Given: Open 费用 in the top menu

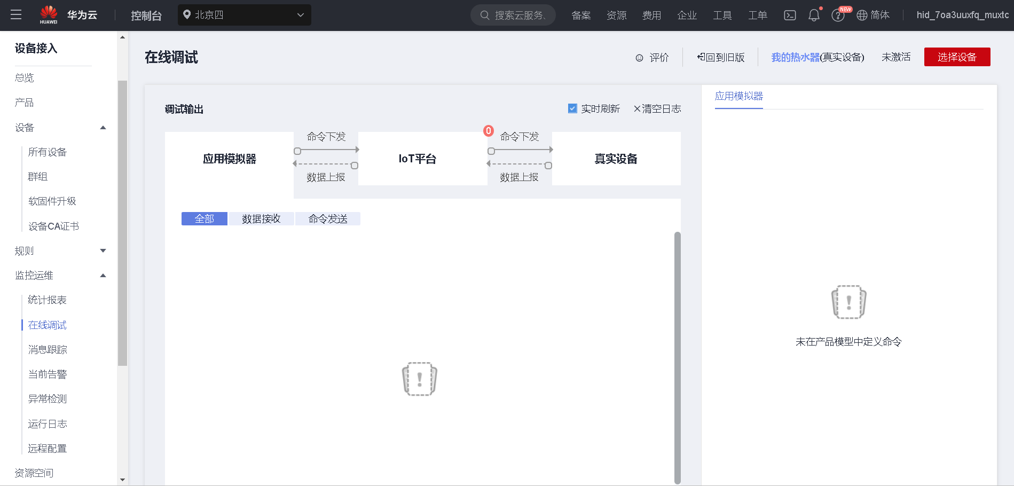Looking at the screenshot, I should pyautogui.click(x=651, y=15).
